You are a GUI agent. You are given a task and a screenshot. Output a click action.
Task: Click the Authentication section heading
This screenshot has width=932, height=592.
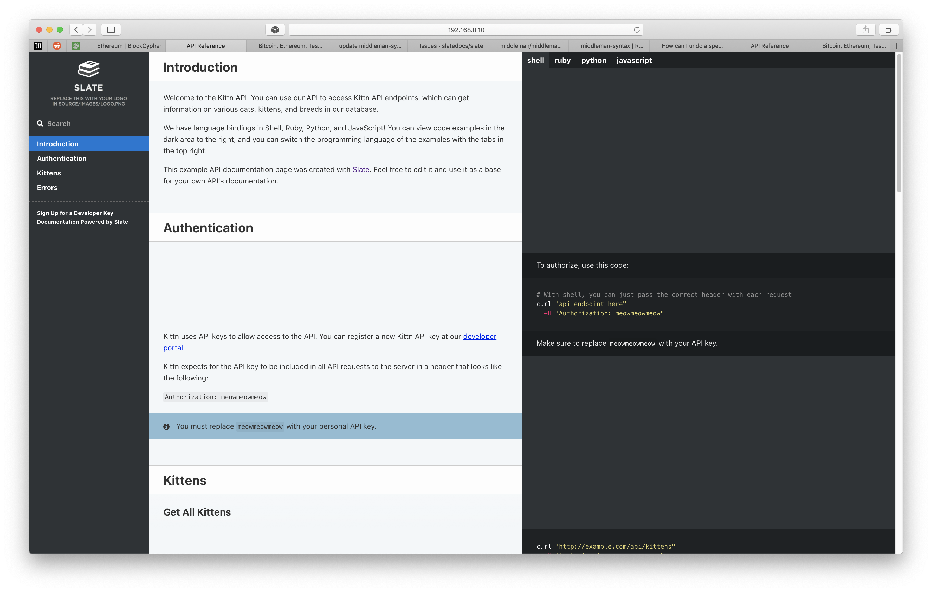tap(208, 228)
